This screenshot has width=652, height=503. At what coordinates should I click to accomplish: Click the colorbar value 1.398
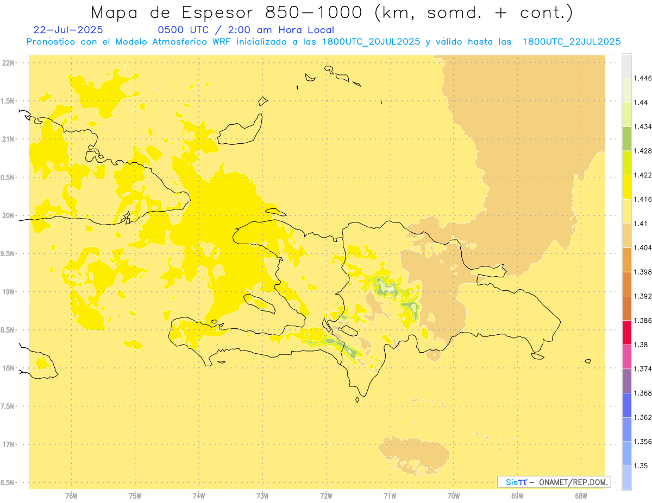643,272
